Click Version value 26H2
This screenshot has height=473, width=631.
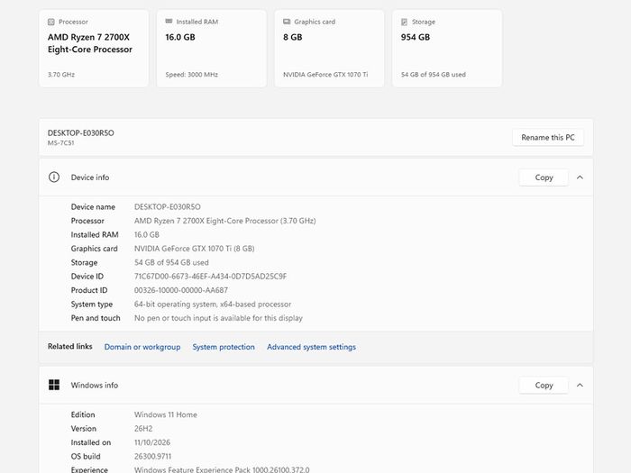point(143,428)
